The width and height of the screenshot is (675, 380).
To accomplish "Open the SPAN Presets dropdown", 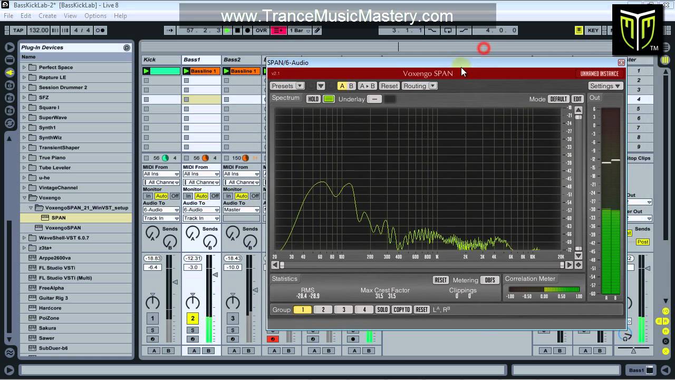I will click(x=287, y=86).
